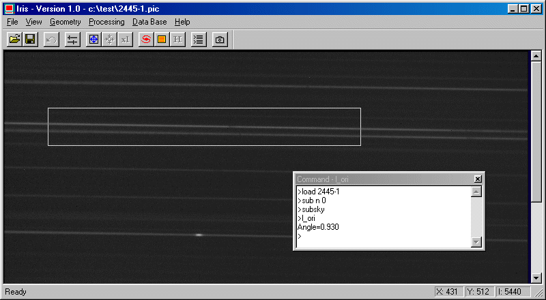The width and height of the screenshot is (546, 300).
Task: Click the red Iris application icon
Action: coord(9,9)
